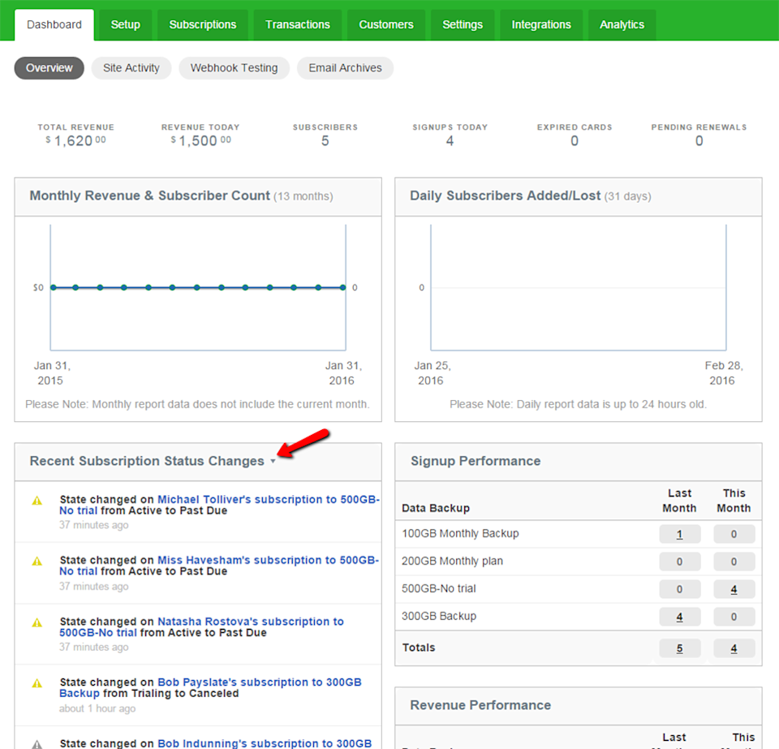The height and width of the screenshot is (749, 779).
Task: Open the Subscriptions tab
Action: click(x=203, y=25)
